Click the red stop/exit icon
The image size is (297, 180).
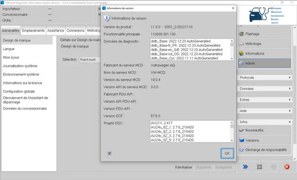tap(287, 167)
